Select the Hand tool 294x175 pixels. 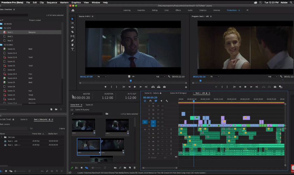point(72,45)
